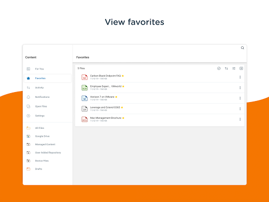
Task: Click the Leverage and Extend O365 zip icon
Action: (85, 108)
